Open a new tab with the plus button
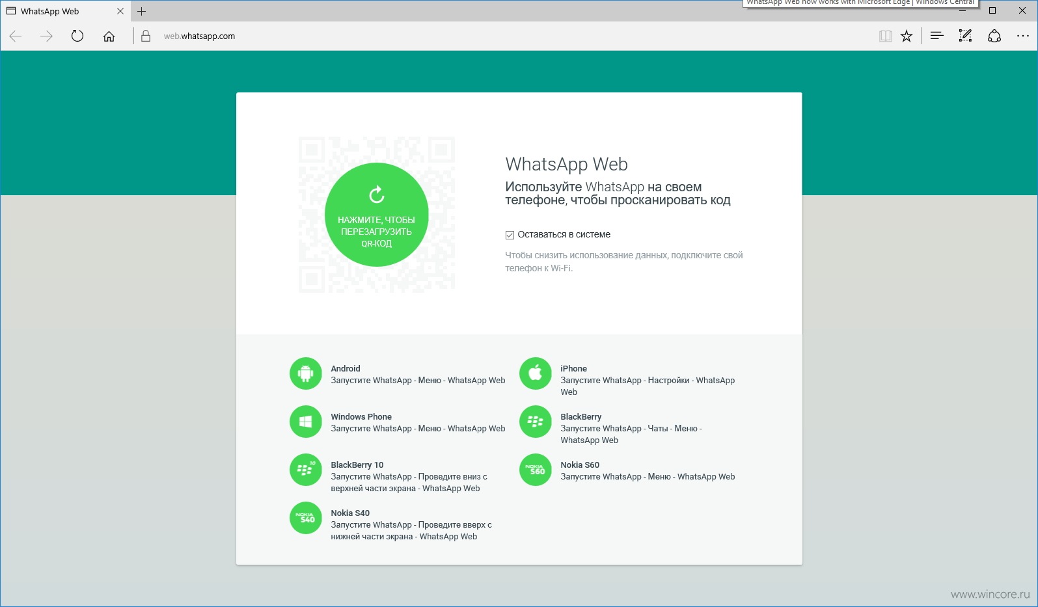This screenshot has height=607, width=1038. (x=141, y=11)
